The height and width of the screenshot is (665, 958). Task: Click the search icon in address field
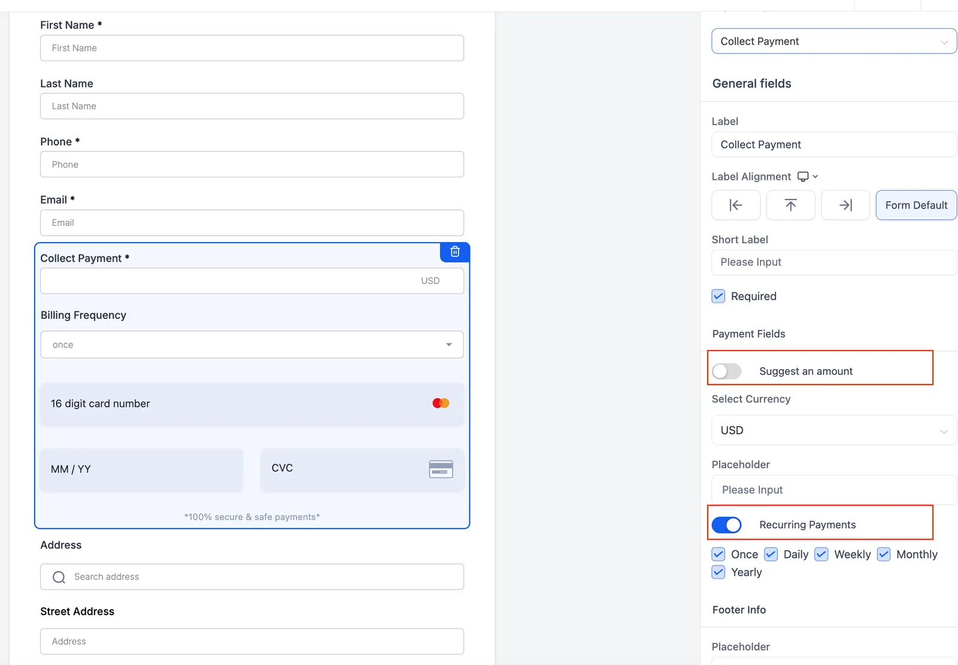coord(59,577)
